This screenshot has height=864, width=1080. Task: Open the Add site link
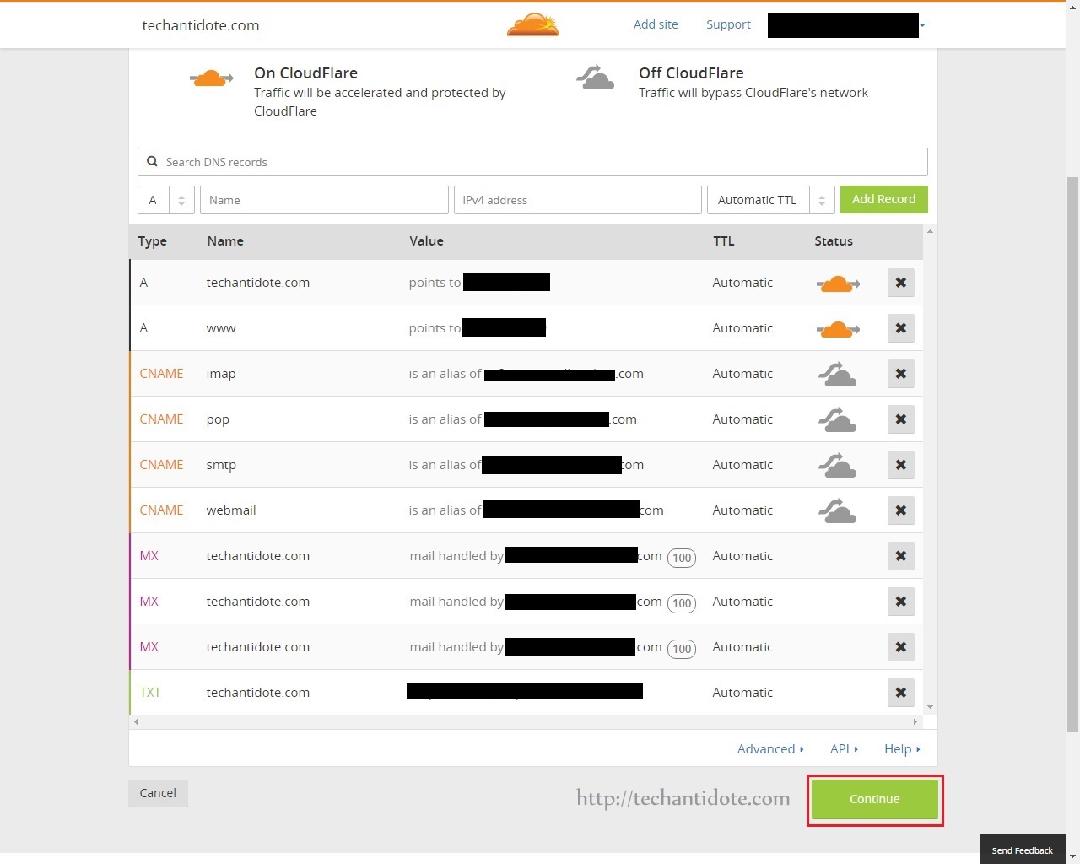pyautogui.click(x=656, y=24)
